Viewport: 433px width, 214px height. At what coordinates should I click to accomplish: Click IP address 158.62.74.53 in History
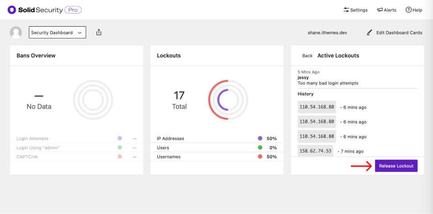(315, 151)
